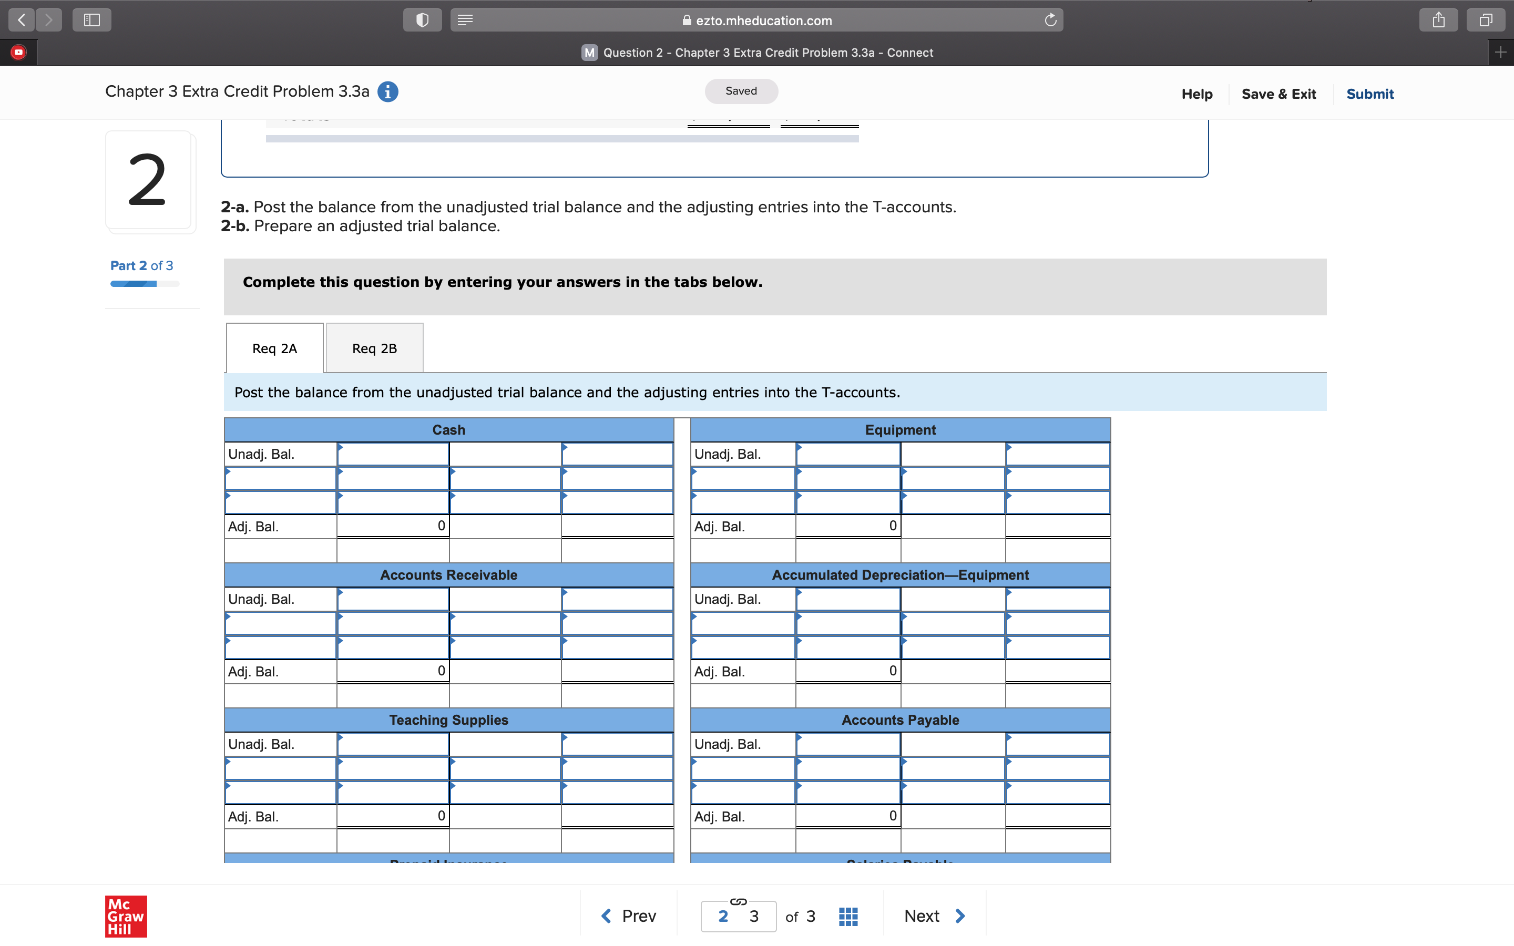This screenshot has width=1514, height=946.
Task: Go back with Safari back arrow
Action: click(x=21, y=20)
